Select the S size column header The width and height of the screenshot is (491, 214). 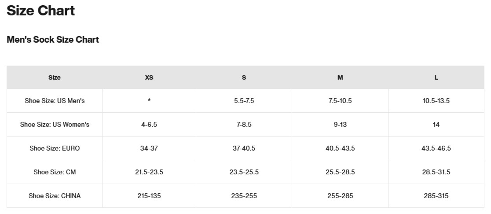click(244, 77)
